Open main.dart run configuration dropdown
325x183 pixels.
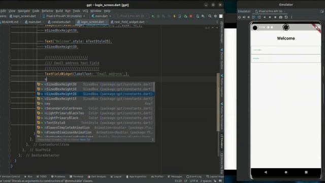point(102,16)
